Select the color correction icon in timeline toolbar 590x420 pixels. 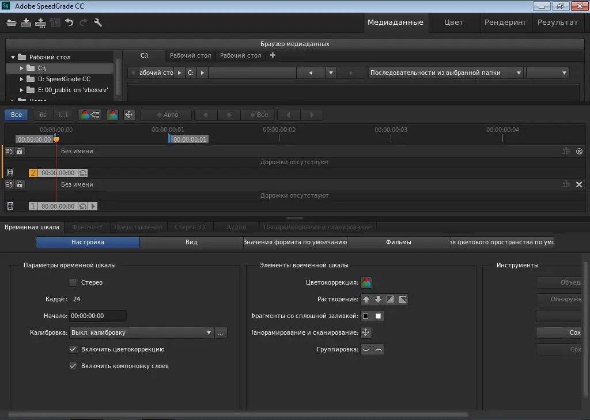click(112, 115)
